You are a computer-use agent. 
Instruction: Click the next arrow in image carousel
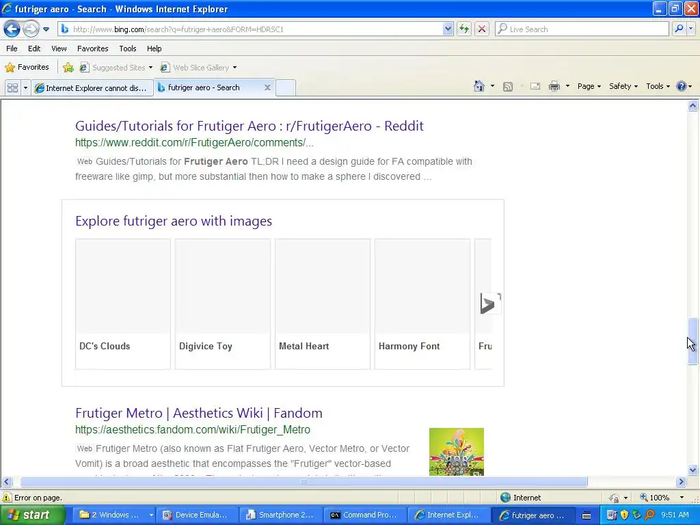tap(489, 304)
